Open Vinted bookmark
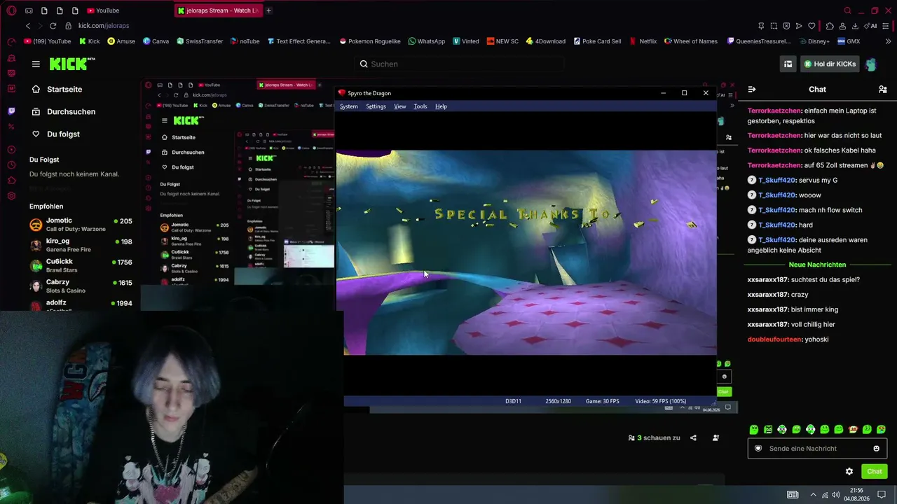Image resolution: width=897 pixels, height=504 pixels. [x=466, y=41]
